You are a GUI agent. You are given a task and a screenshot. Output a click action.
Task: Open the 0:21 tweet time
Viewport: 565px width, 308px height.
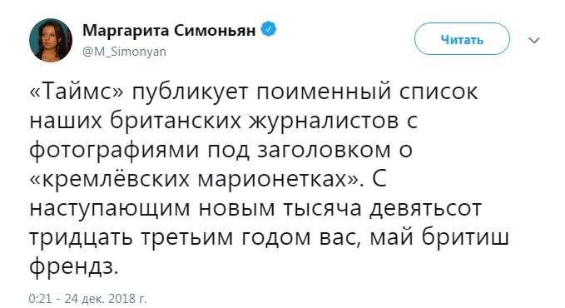click(x=40, y=299)
